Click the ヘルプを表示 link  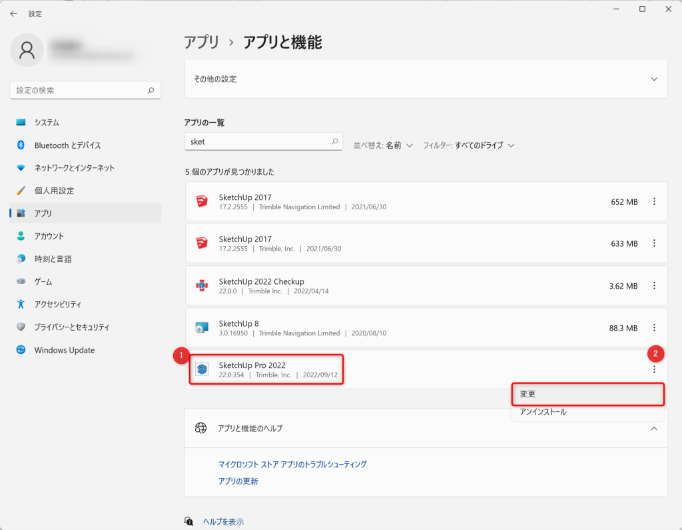(223, 521)
